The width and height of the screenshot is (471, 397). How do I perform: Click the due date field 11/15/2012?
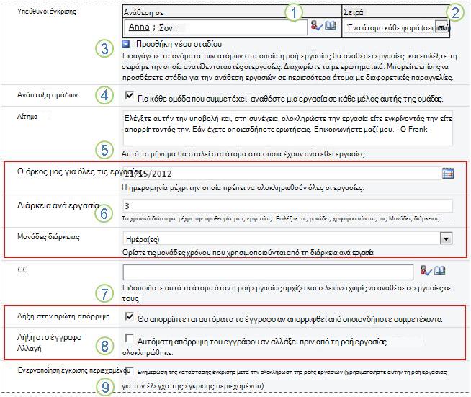282,174
